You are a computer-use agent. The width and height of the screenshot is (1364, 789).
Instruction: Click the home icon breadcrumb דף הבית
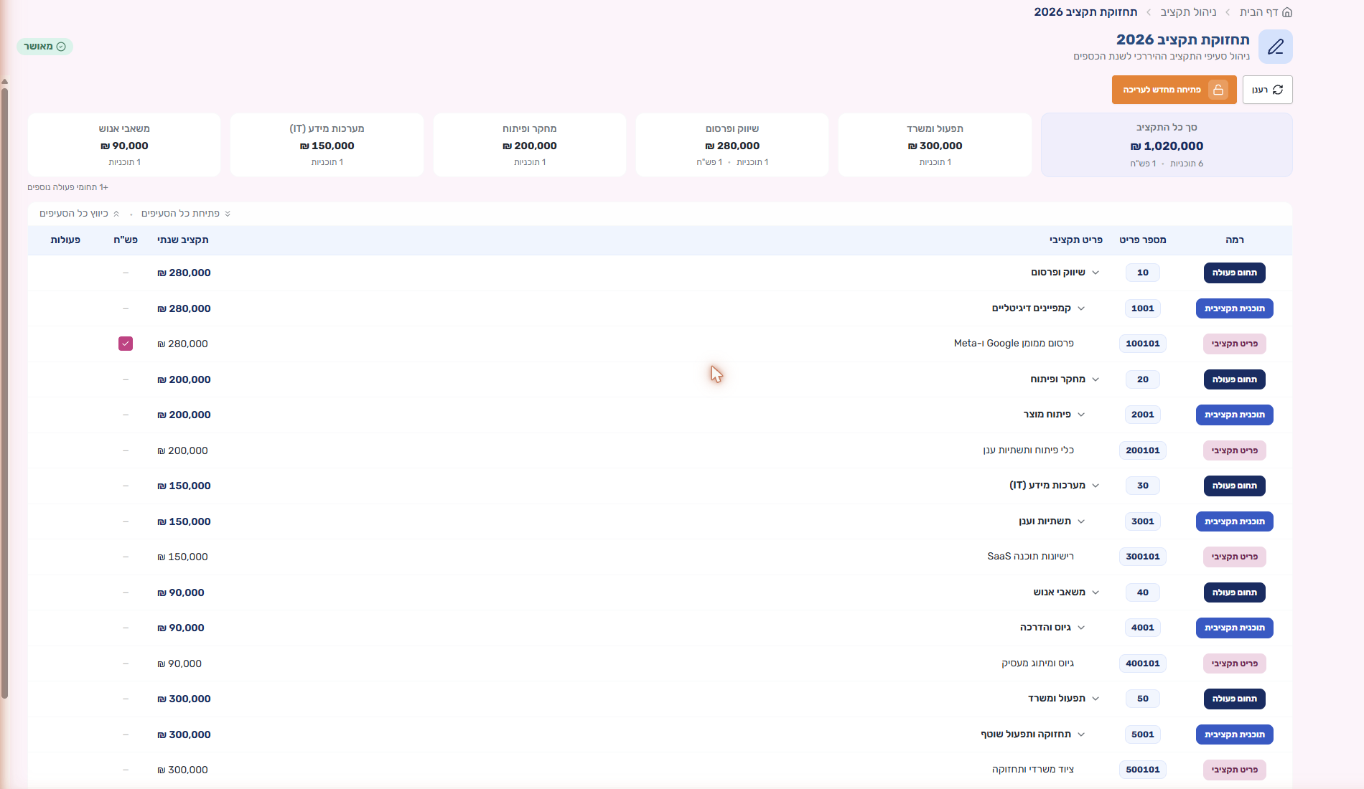pyautogui.click(x=1266, y=12)
